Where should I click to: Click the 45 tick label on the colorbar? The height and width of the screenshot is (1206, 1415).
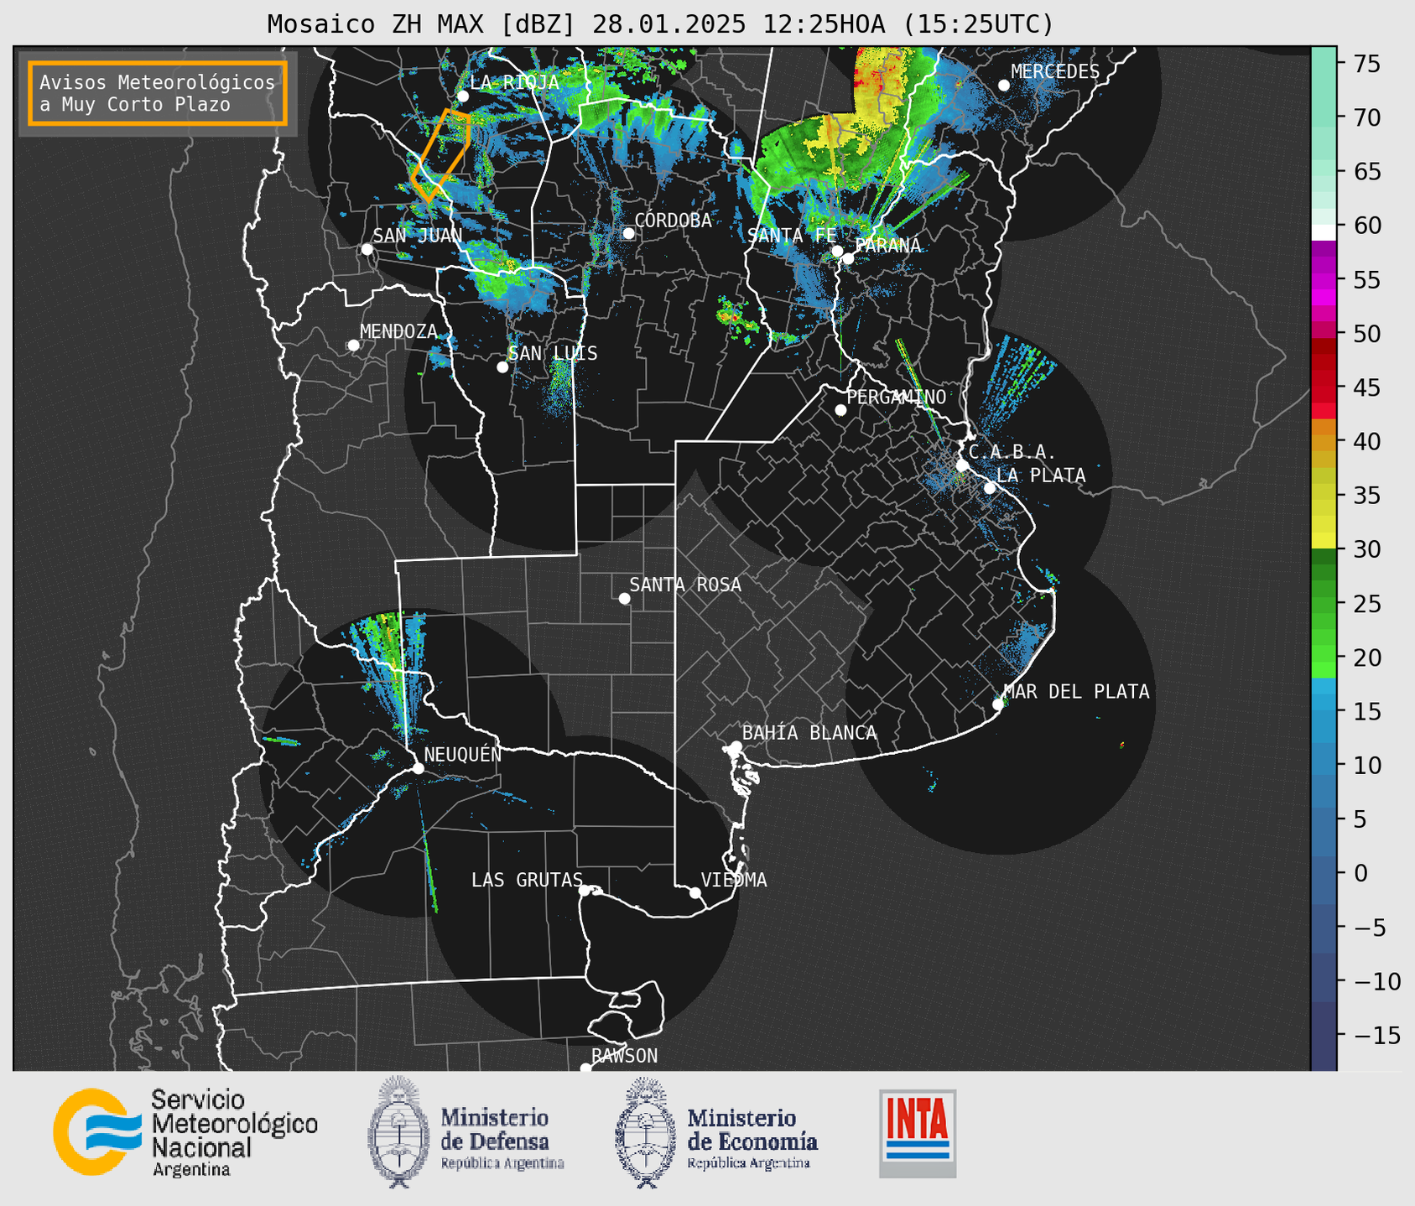(1367, 387)
